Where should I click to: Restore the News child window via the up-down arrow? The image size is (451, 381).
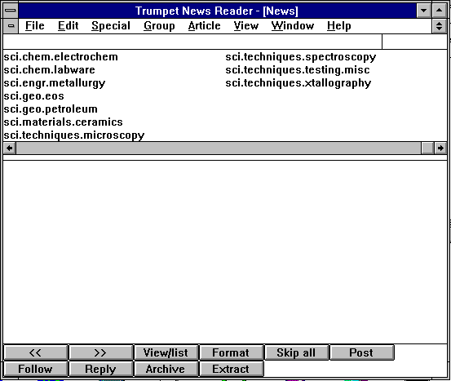tap(440, 26)
